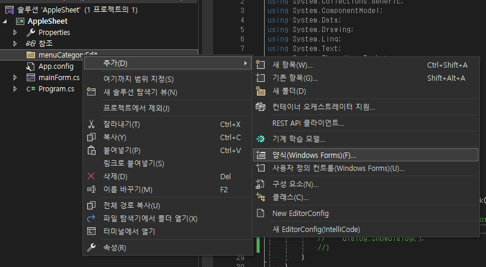Click the 'using System.ComponentModel;' code line

pos(325,11)
